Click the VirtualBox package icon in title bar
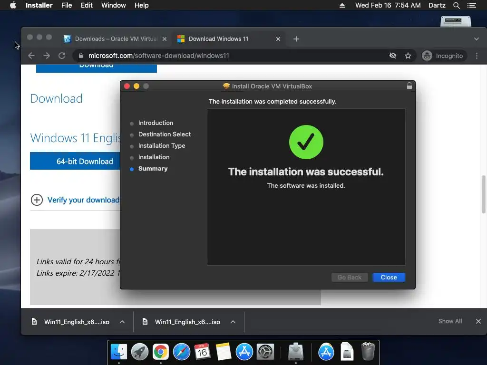Image resolution: width=487 pixels, height=365 pixels. (x=226, y=86)
